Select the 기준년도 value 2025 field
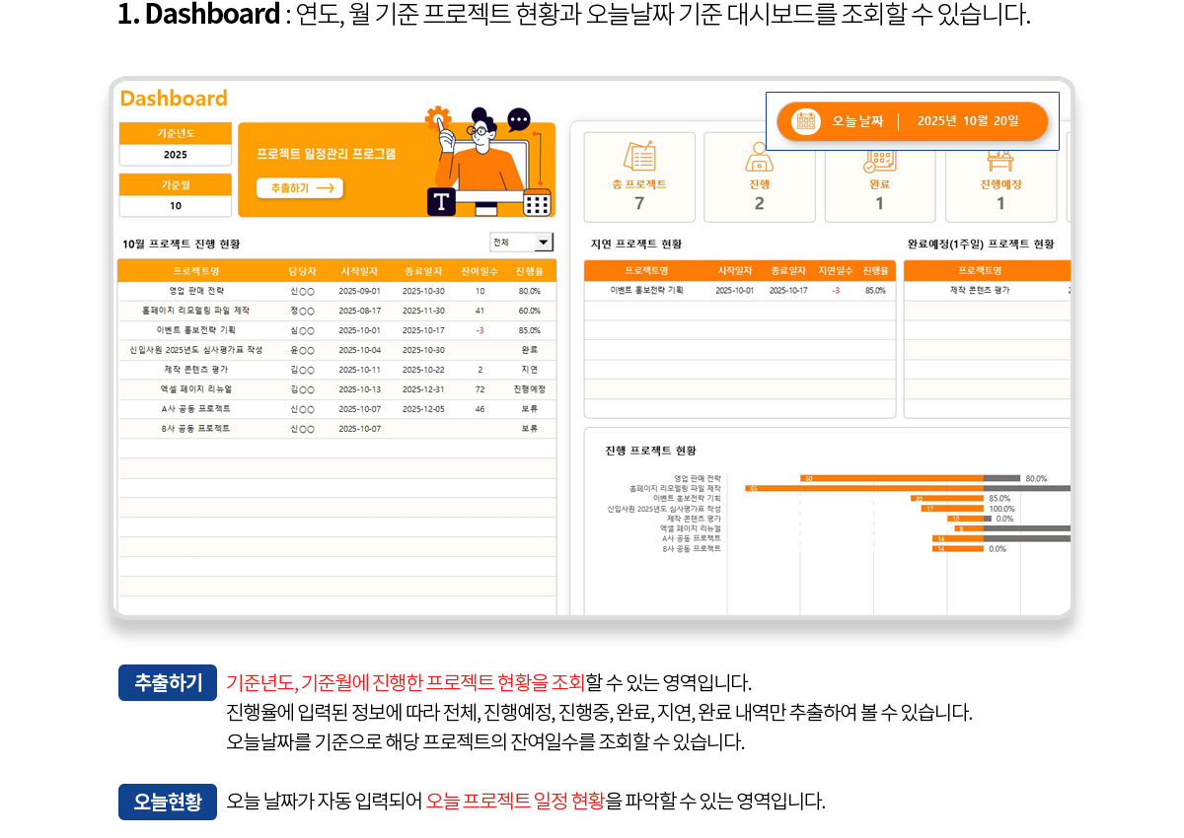The height and width of the screenshot is (838, 1184). [x=176, y=155]
